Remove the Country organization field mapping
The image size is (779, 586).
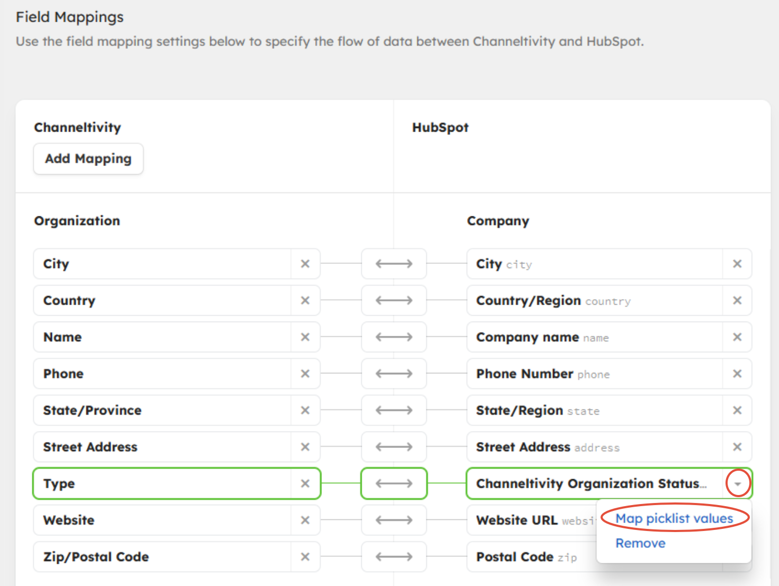[305, 300]
